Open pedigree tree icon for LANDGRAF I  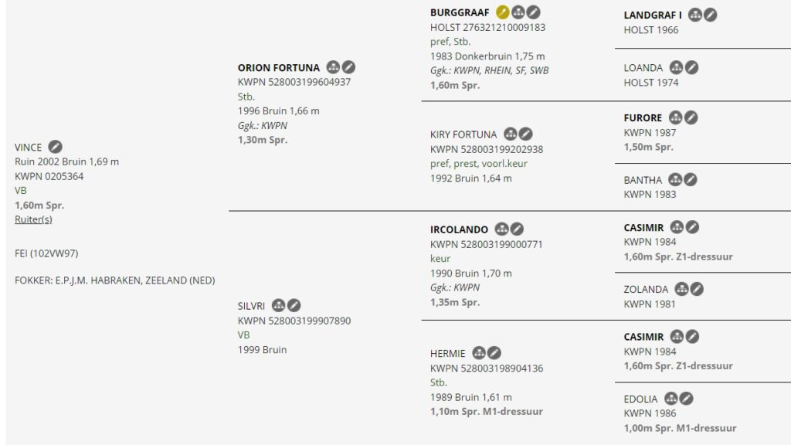695,15
